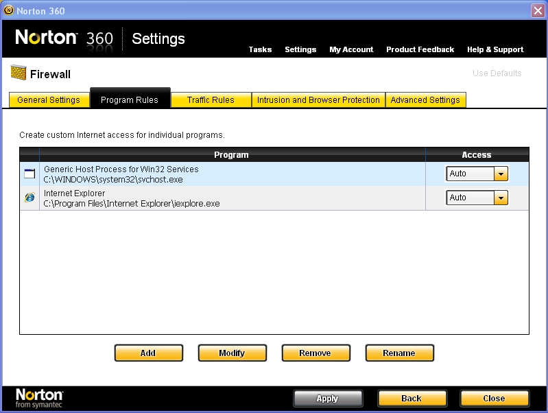Viewport: 548px width, 413px height.
Task: Open Product Feedback
Action: 420,49
